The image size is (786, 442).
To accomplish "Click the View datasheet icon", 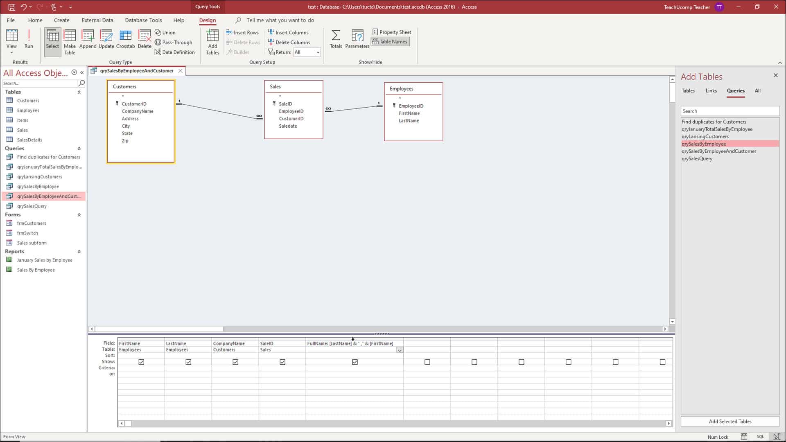I will tap(11, 36).
